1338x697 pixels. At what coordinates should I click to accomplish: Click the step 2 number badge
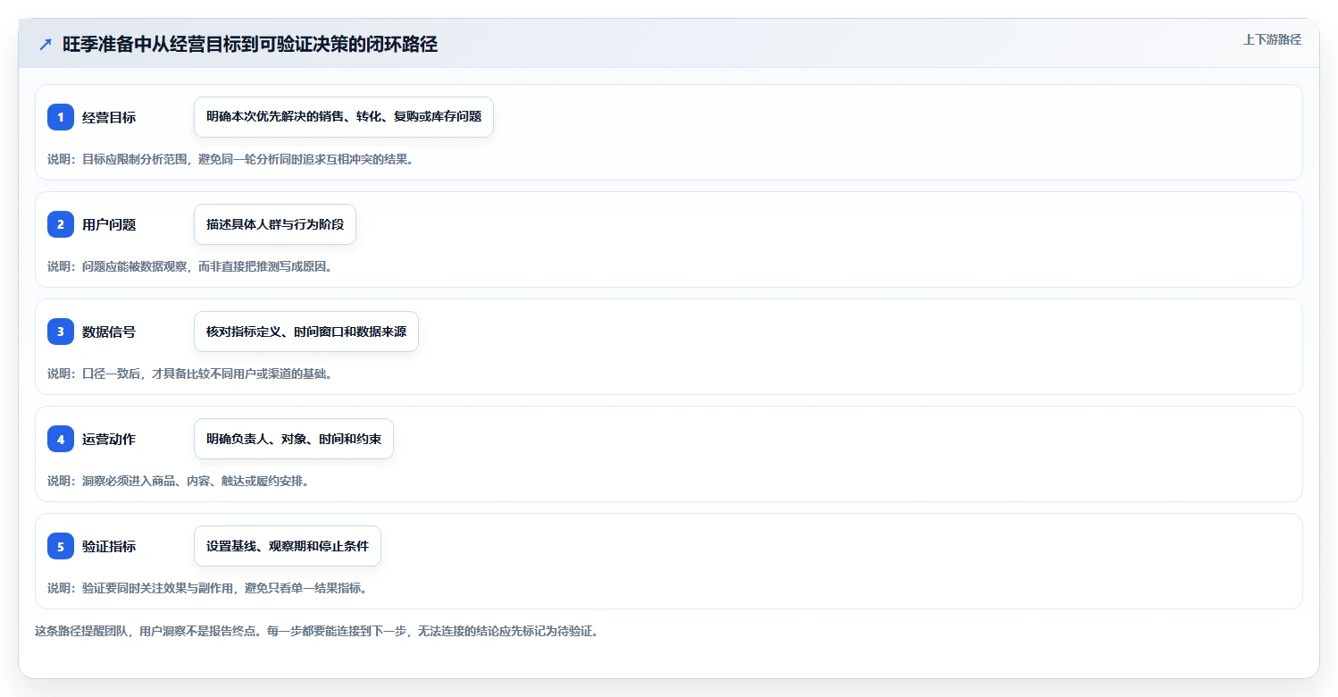click(x=61, y=224)
